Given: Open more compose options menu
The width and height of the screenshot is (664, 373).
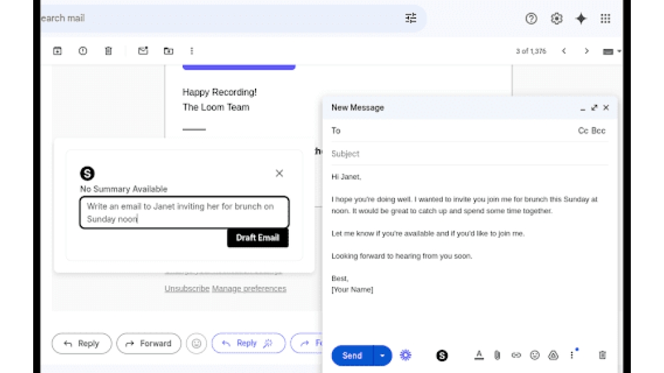Looking at the screenshot, I should 572,355.
